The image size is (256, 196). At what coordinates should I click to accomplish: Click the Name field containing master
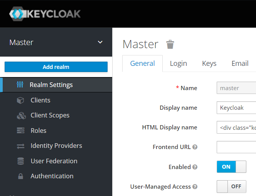click(236, 88)
